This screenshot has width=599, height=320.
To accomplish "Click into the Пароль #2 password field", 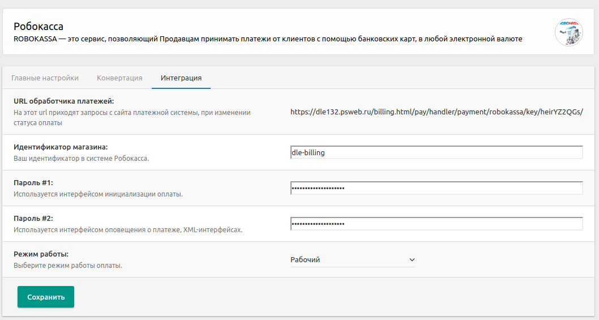I will (x=437, y=224).
